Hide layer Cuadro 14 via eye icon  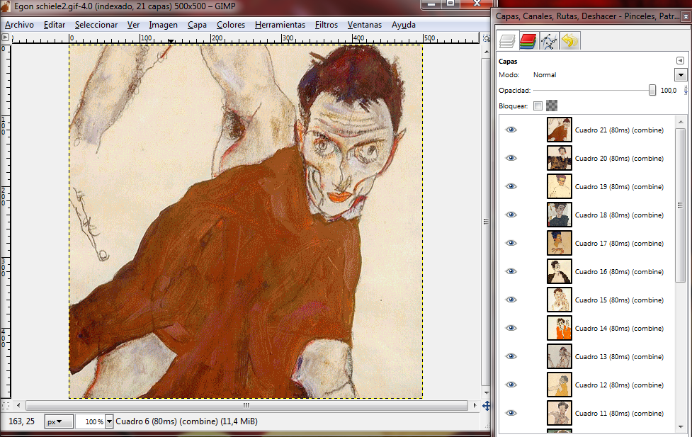(x=511, y=328)
